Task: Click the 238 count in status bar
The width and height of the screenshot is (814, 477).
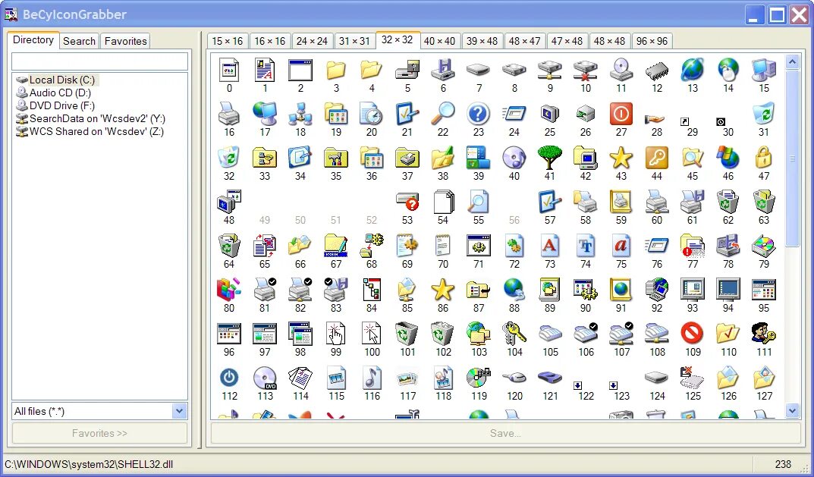Action: [x=783, y=464]
